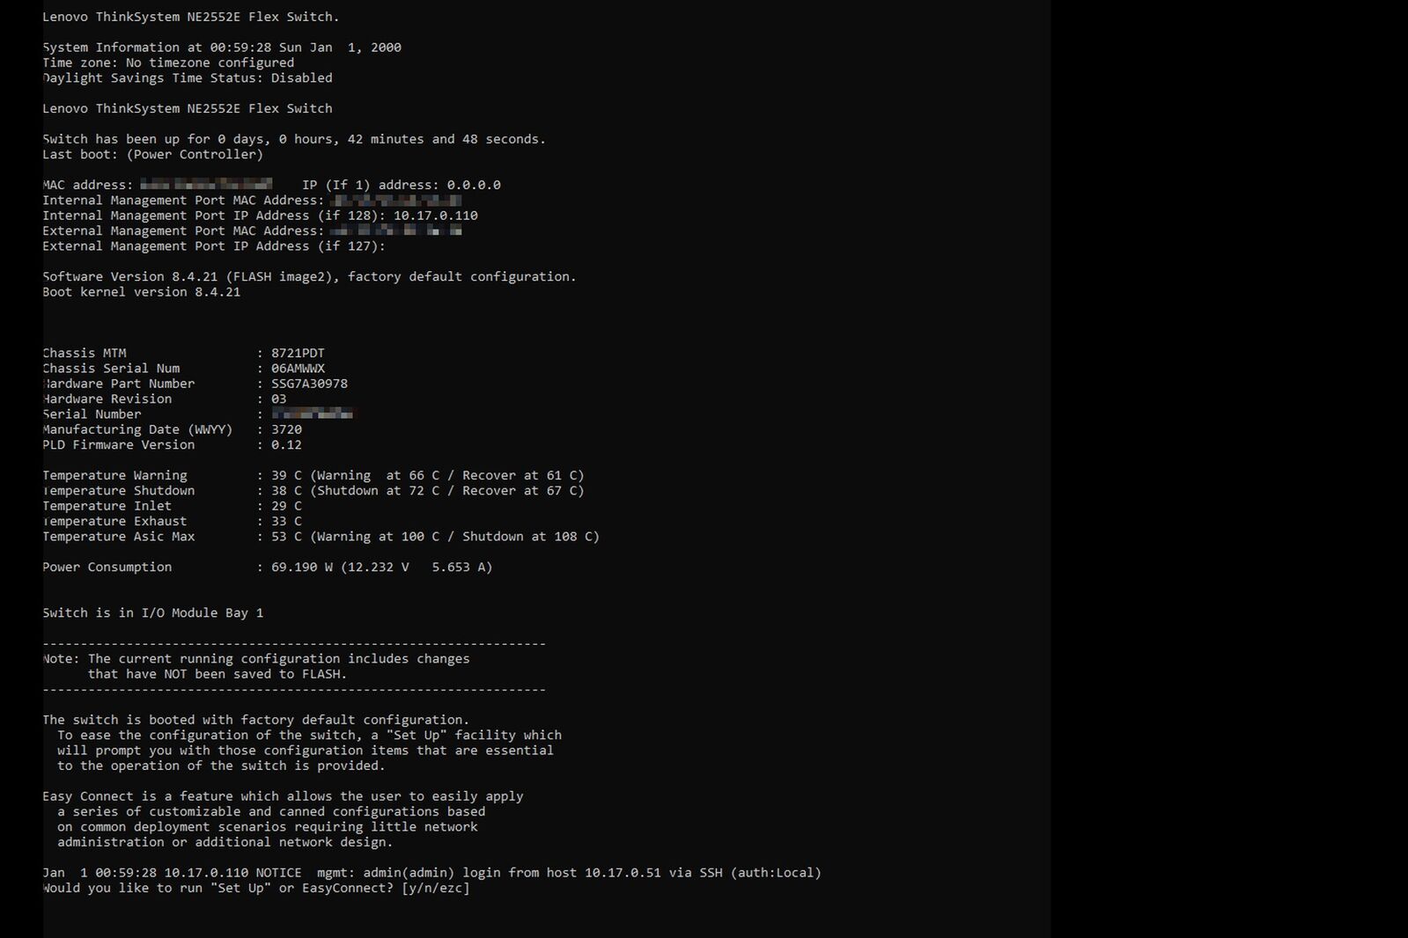This screenshot has width=1408, height=938.
Task: Click the Power Consumption 69.190 W reading
Action: coord(302,568)
